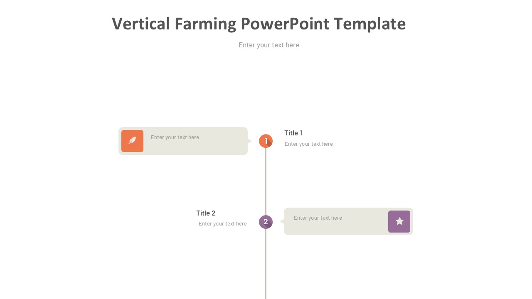Click the purple star icon
This screenshot has height=299, width=532.
399,221
